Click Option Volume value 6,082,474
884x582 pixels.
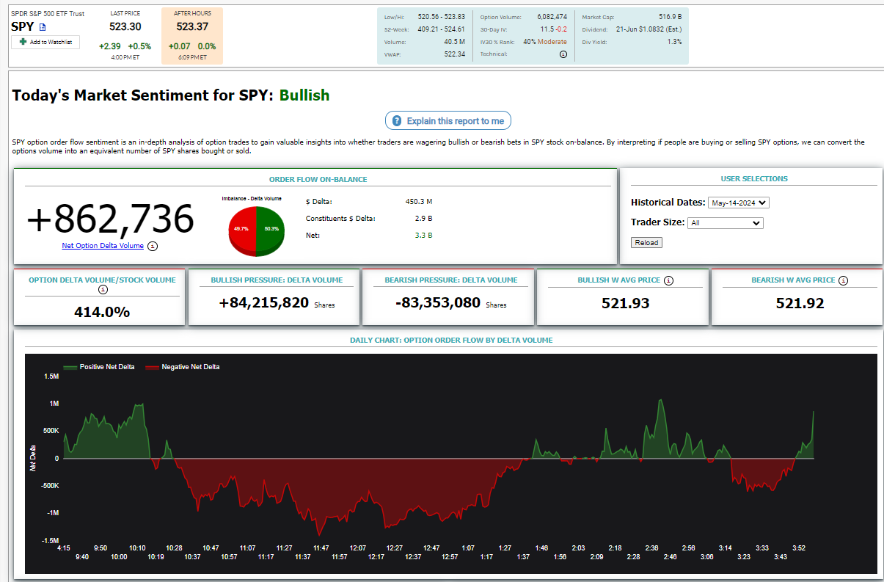click(552, 16)
